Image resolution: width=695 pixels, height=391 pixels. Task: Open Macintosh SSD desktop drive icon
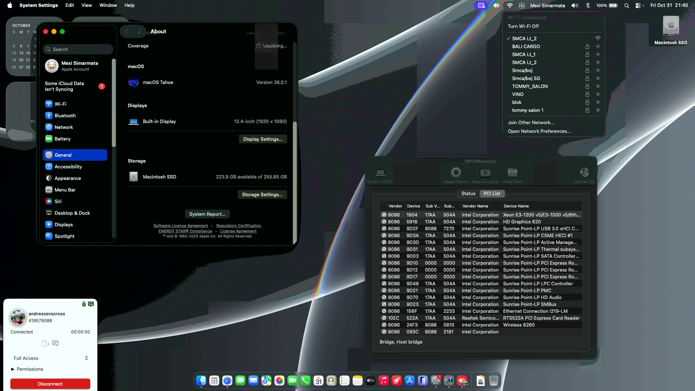click(671, 30)
